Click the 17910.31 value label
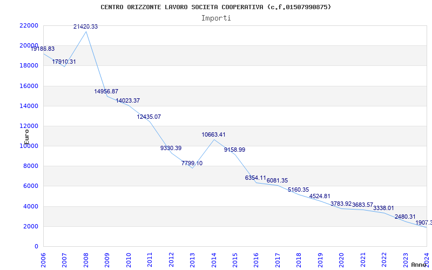The height and width of the screenshot is (270, 432). point(64,62)
